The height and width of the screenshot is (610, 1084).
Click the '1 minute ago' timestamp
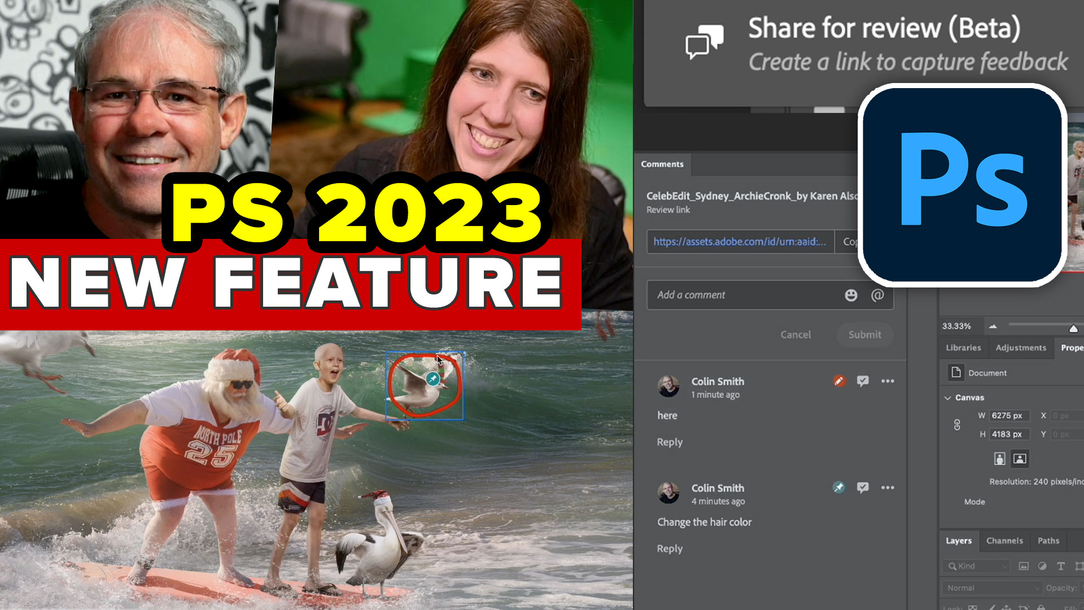point(715,395)
